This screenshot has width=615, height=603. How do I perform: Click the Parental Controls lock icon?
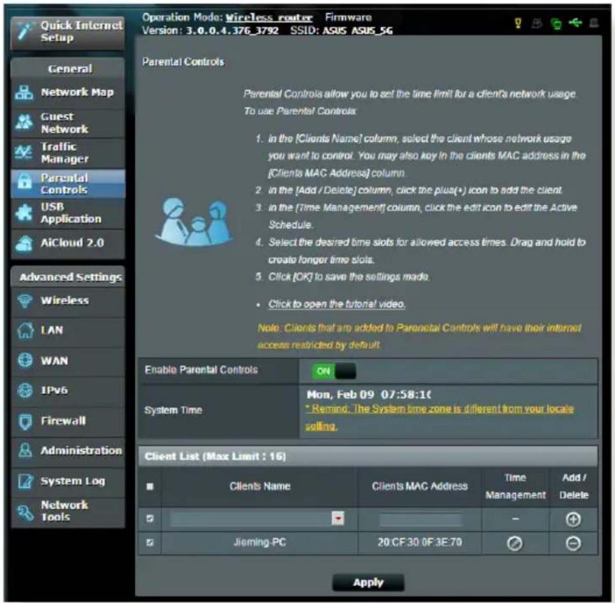[x=24, y=182]
